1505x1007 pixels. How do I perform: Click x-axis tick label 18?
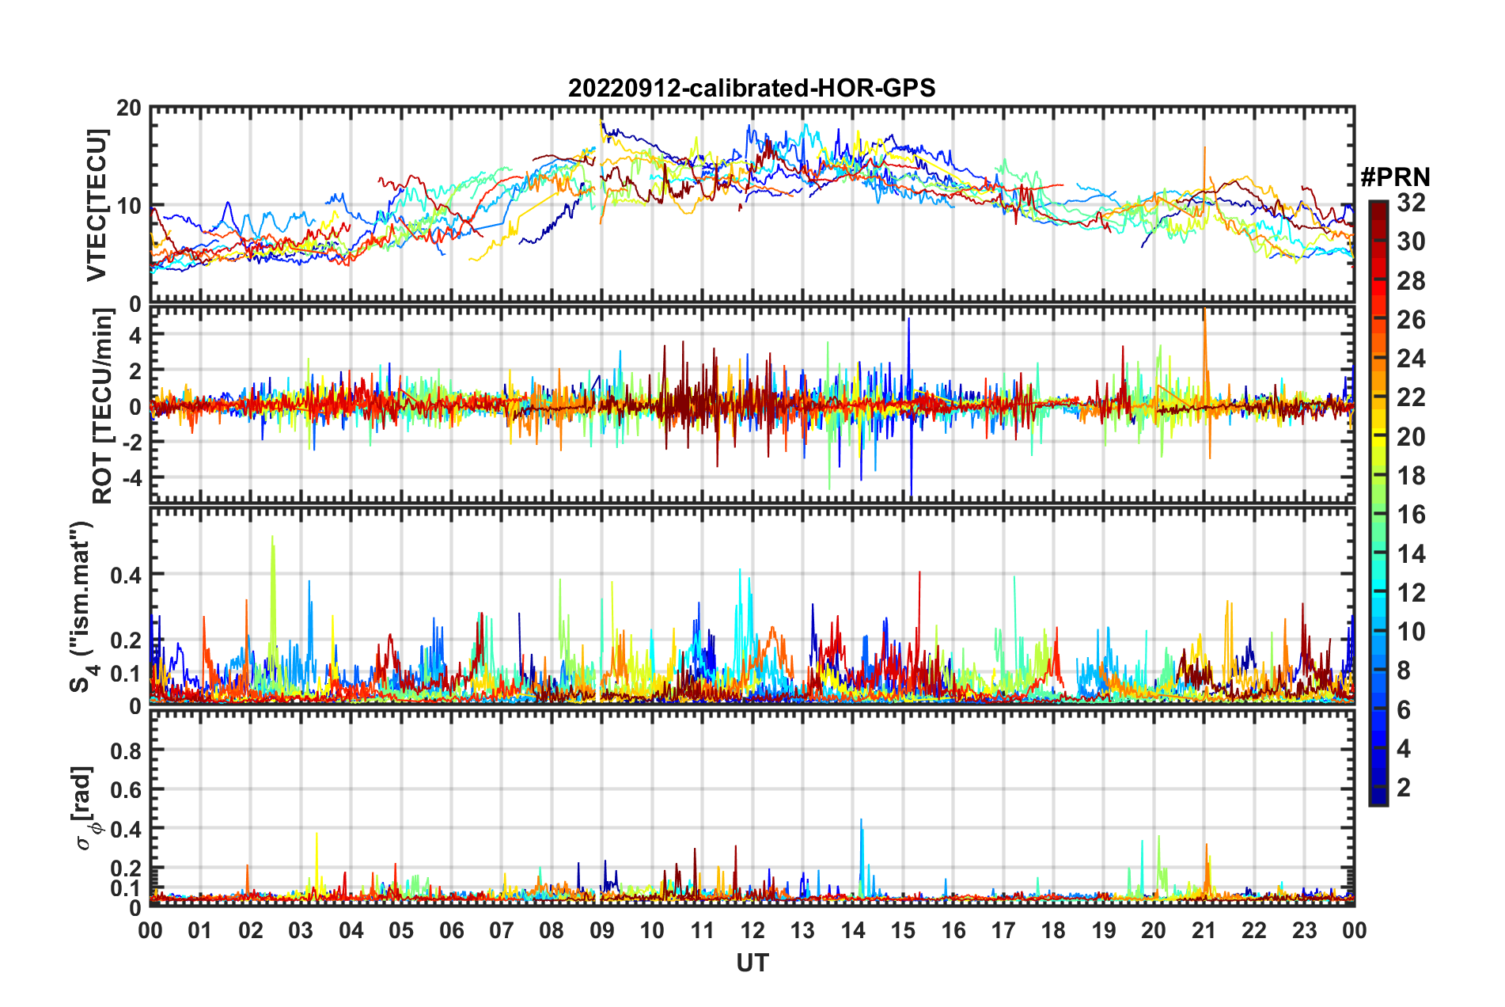point(1053,930)
